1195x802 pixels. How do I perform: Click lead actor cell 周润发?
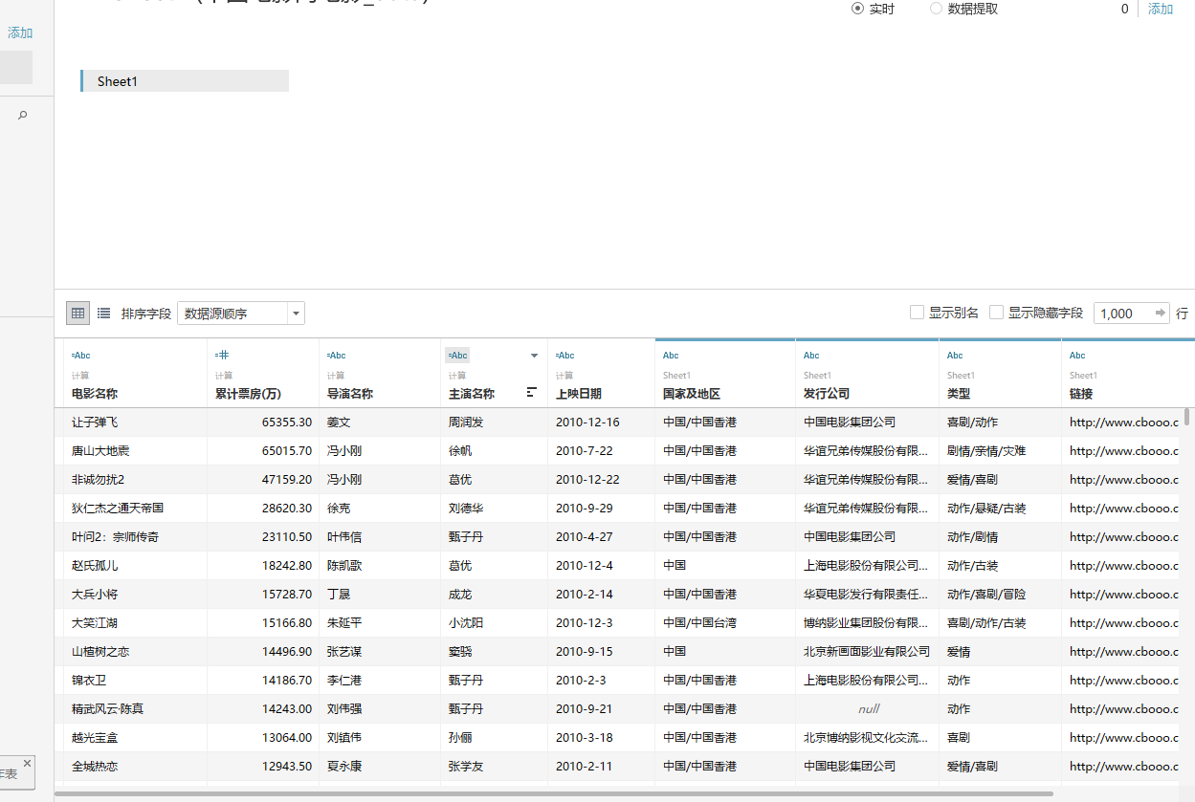coord(495,423)
